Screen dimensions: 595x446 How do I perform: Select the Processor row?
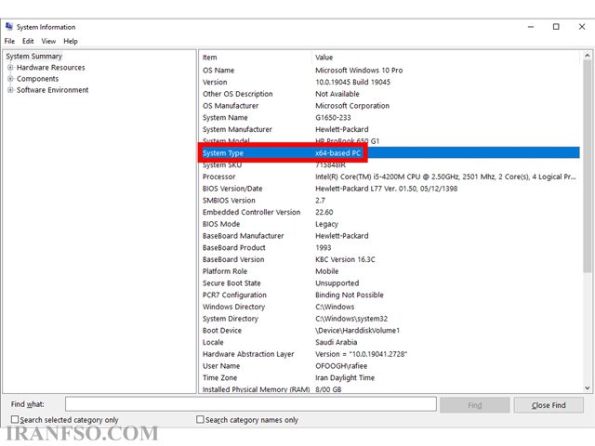click(x=390, y=177)
